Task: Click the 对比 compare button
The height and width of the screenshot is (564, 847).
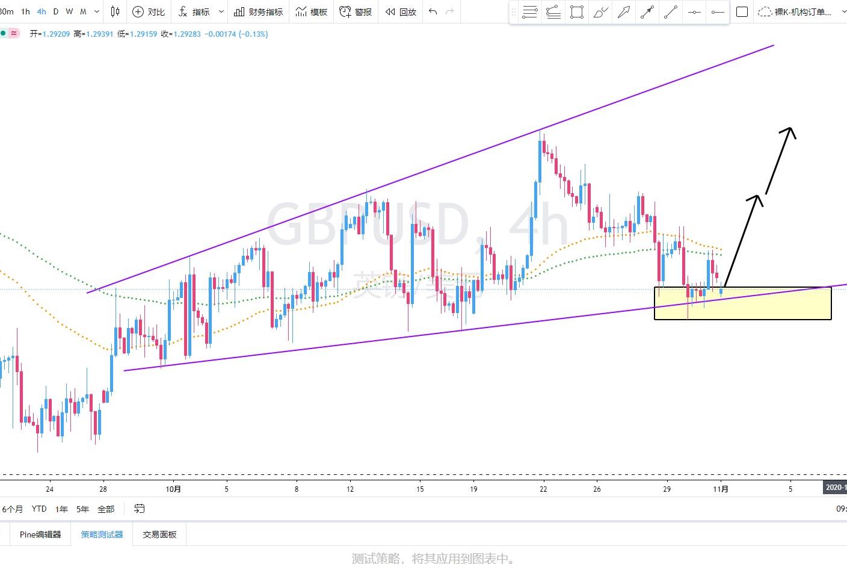Action: 149,11
